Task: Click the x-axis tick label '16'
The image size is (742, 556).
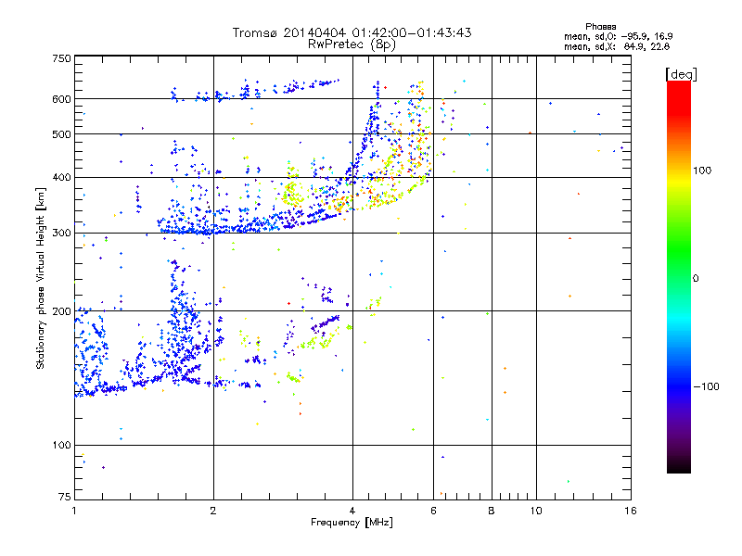Action: (x=631, y=511)
